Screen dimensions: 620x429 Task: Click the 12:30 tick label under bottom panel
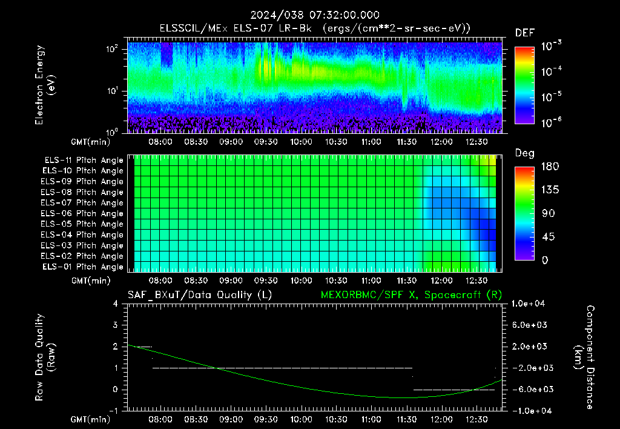point(476,419)
